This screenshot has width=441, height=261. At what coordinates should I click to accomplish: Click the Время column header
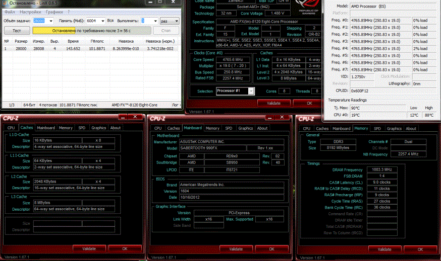73,41
